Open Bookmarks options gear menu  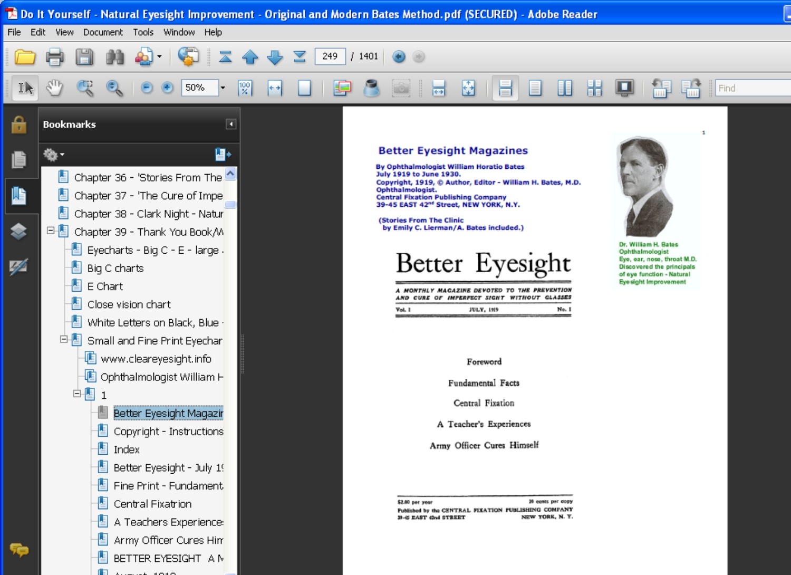click(x=53, y=155)
